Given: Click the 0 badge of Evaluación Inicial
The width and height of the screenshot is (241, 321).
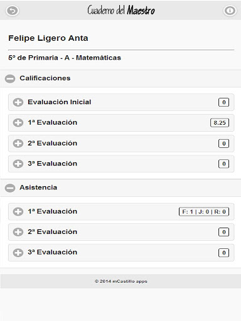Looking at the screenshot, I should (x=223, y=102).
